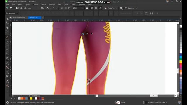Select the Crop tool

[x=7, y=28]
